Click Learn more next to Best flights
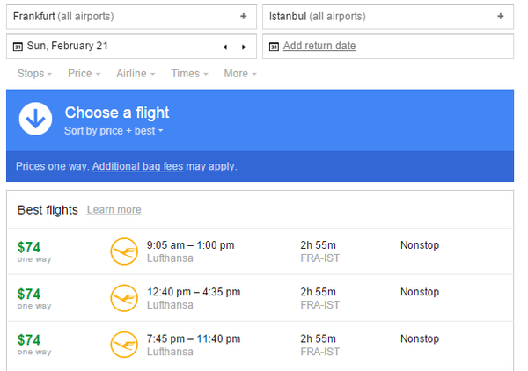The image size is (528, 371). pos(114,210)
